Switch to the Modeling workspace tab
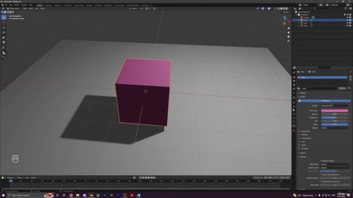 point(48,5)
